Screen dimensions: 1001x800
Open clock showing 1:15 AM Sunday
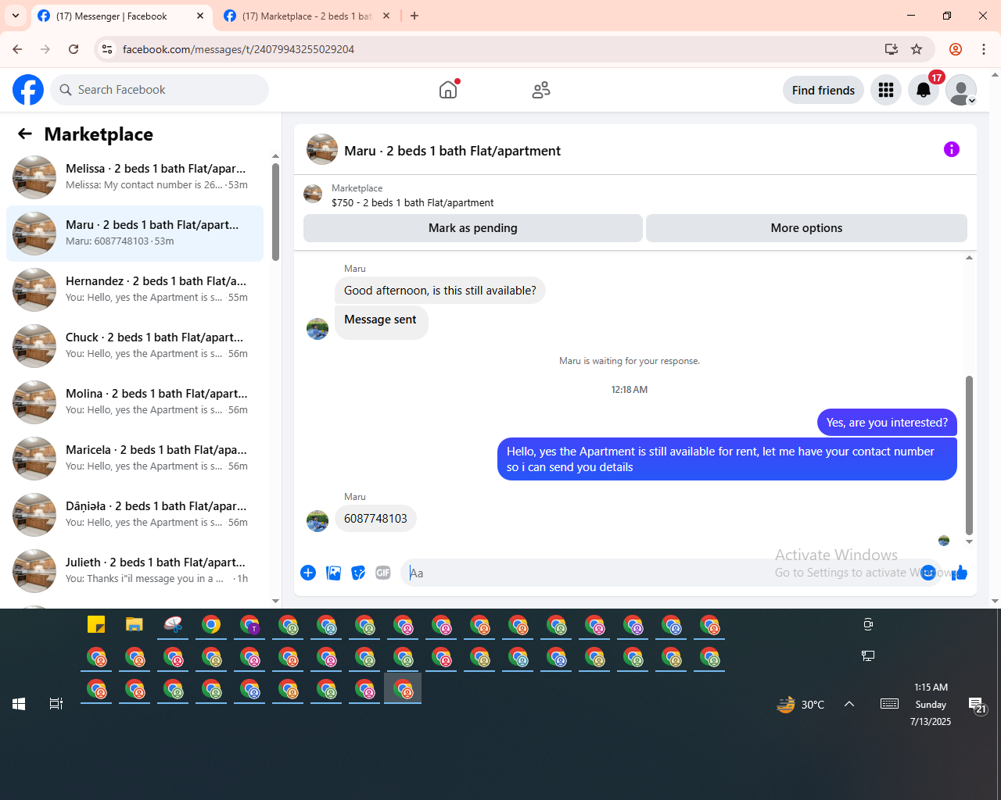pyautogui.click(x=931, y=704)
